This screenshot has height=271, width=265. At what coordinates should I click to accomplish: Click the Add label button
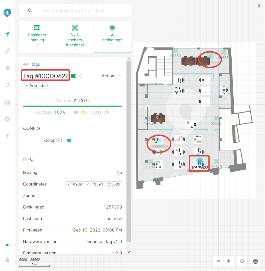(x=37, y=86)
